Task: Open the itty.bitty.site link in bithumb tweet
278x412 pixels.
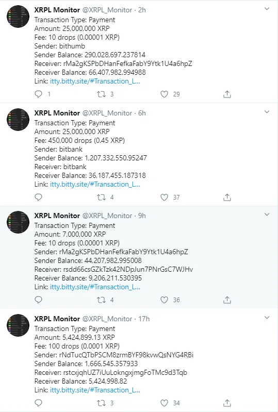Action: tap(95, 81)
